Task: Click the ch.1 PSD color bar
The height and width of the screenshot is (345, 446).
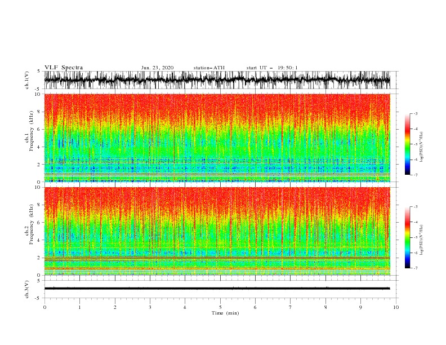Action: tap(407, 144)
